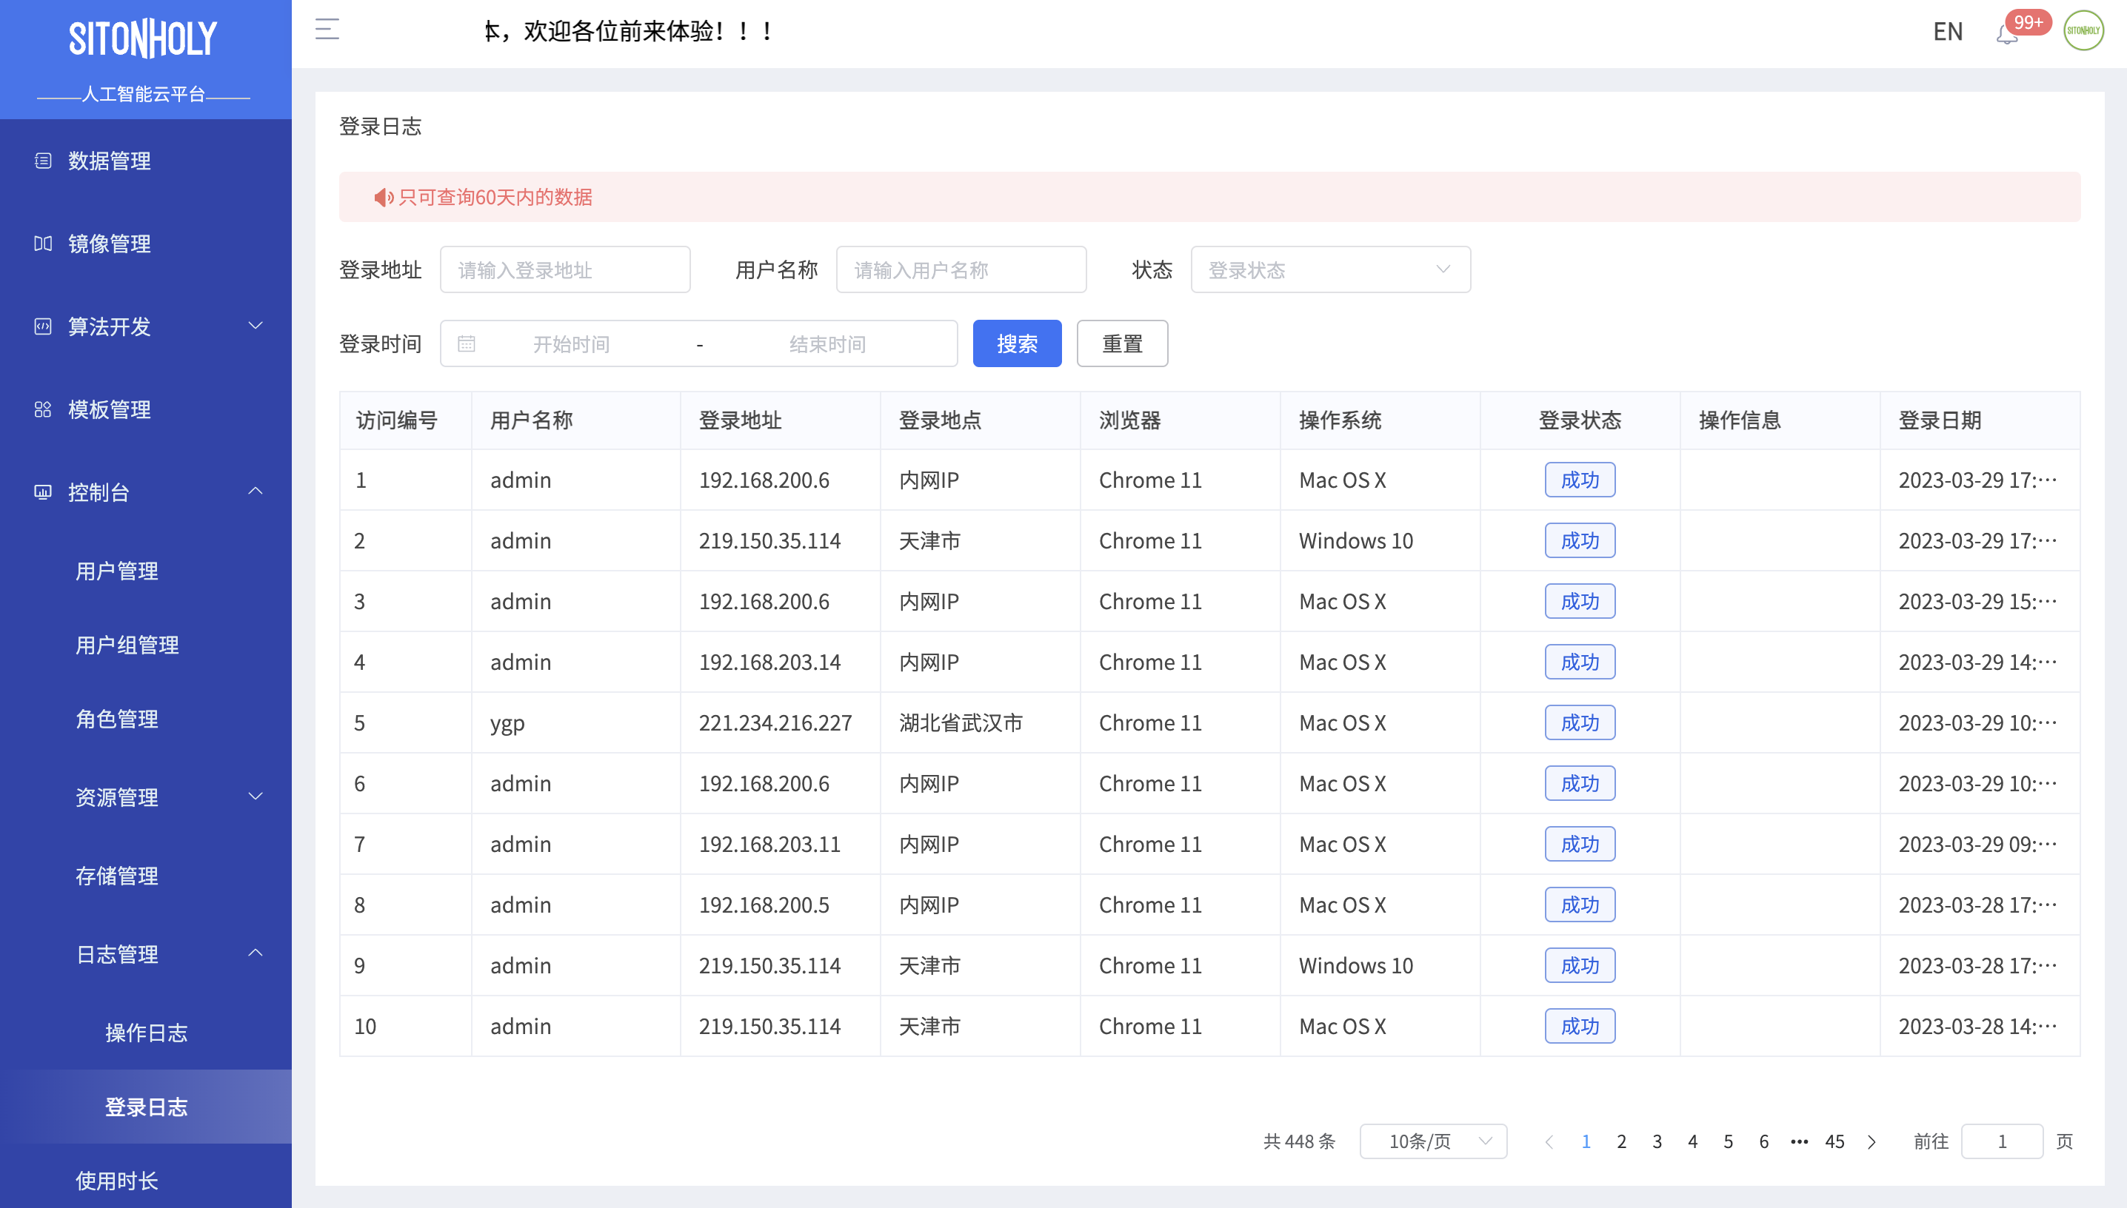The image size is (2127, 1208).
Task: Click 192.168.203.14 address cell
Action: click(x=780, y=663)
